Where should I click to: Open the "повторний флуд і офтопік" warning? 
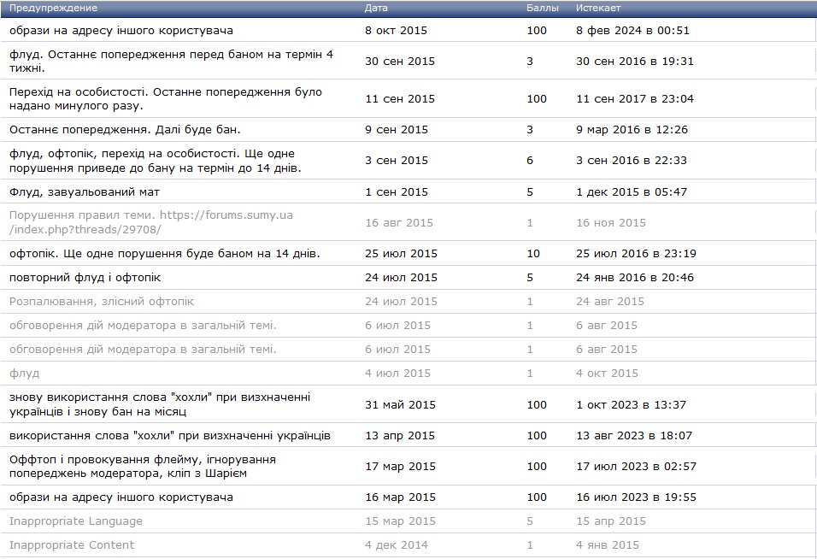coord(85,278)
